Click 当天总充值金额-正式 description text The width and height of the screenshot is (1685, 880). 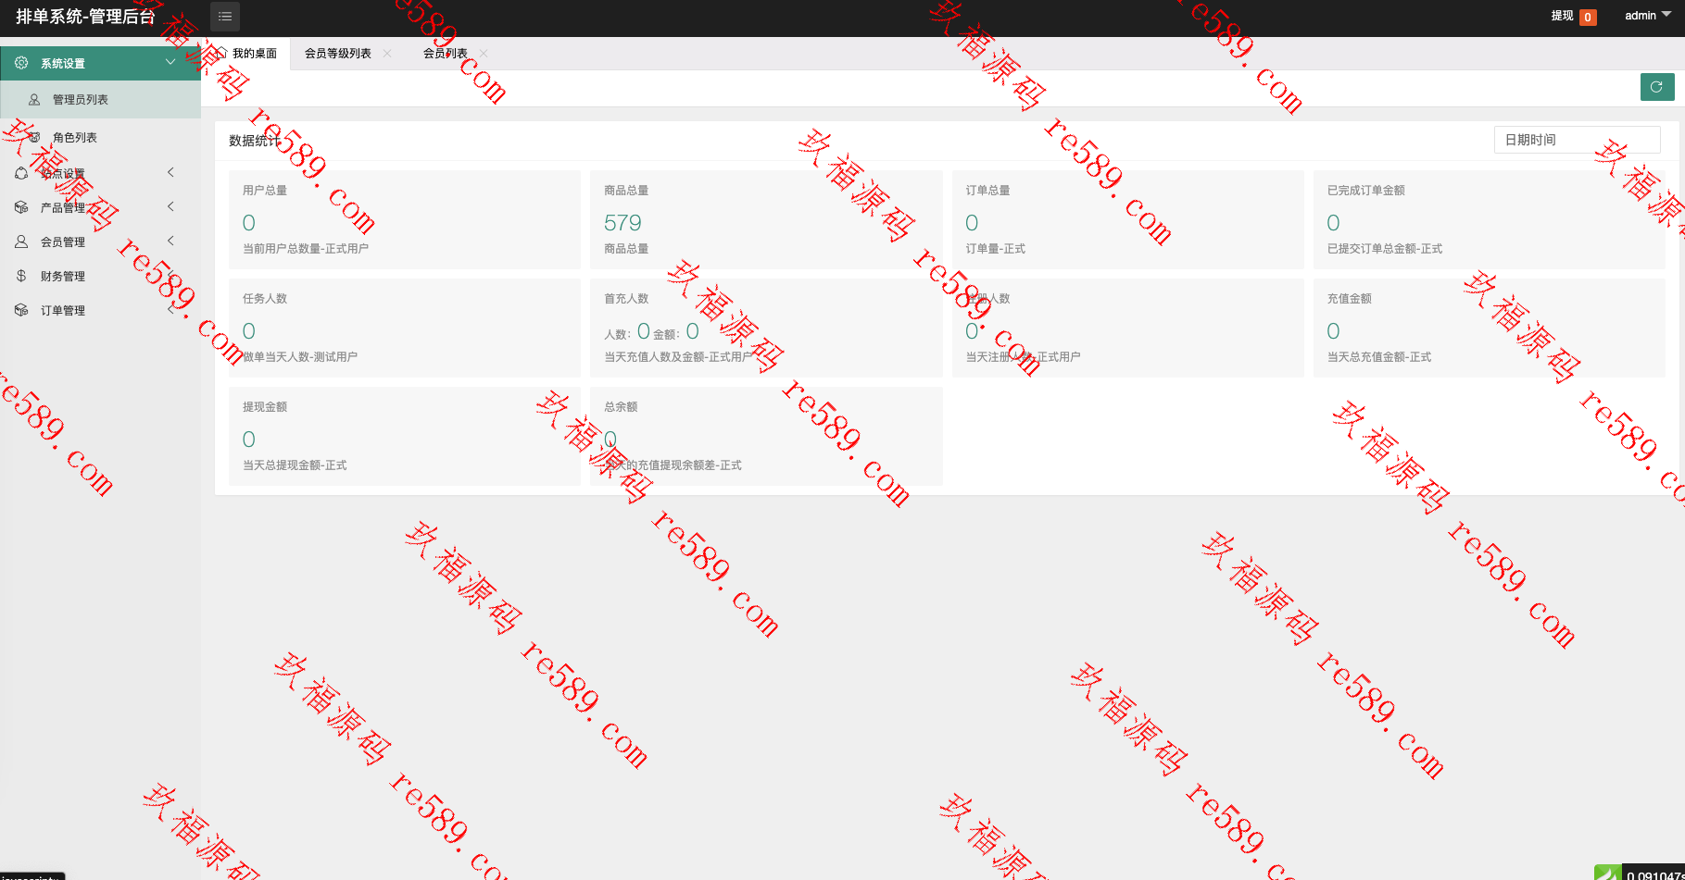click(x=1379, y=356)
